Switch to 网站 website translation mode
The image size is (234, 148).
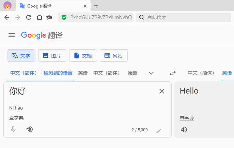[114, 55]
